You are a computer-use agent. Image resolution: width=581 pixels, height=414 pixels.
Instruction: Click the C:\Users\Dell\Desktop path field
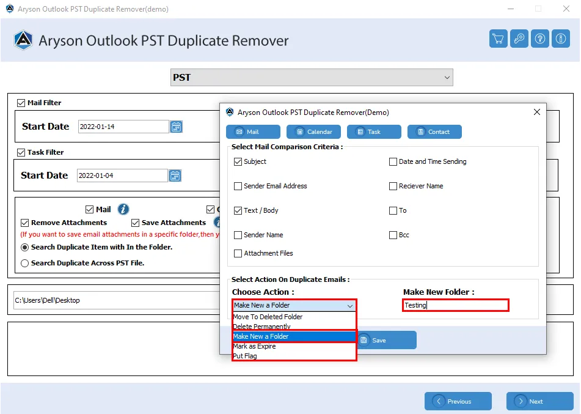click(117, 300)
